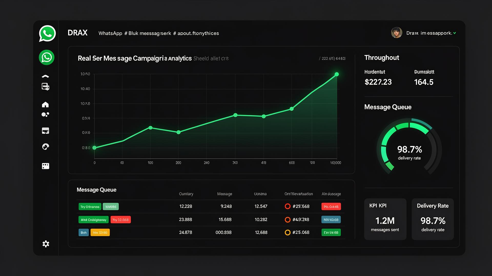Collapse sidebar using the up chevron
The image size is (492, 276).
click(45, 76)
